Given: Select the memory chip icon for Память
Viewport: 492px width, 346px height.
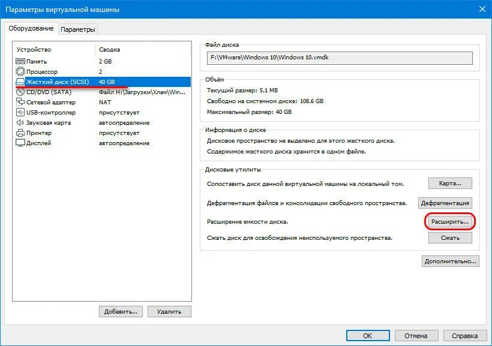Looking at the screenshot, I should 20,61.
